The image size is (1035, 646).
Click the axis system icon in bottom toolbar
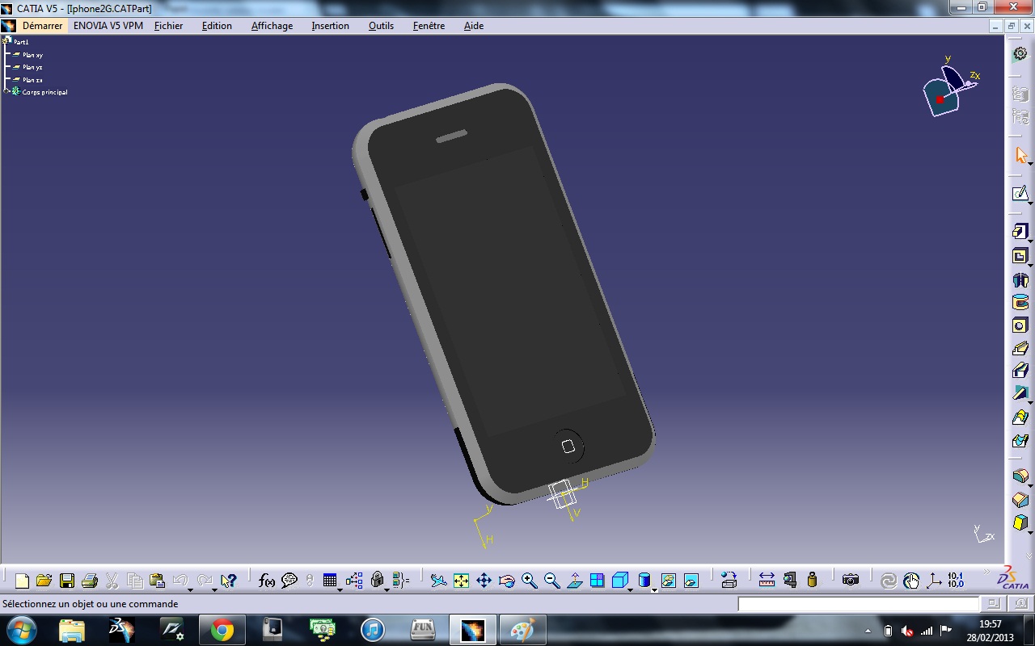click(934, 581)
